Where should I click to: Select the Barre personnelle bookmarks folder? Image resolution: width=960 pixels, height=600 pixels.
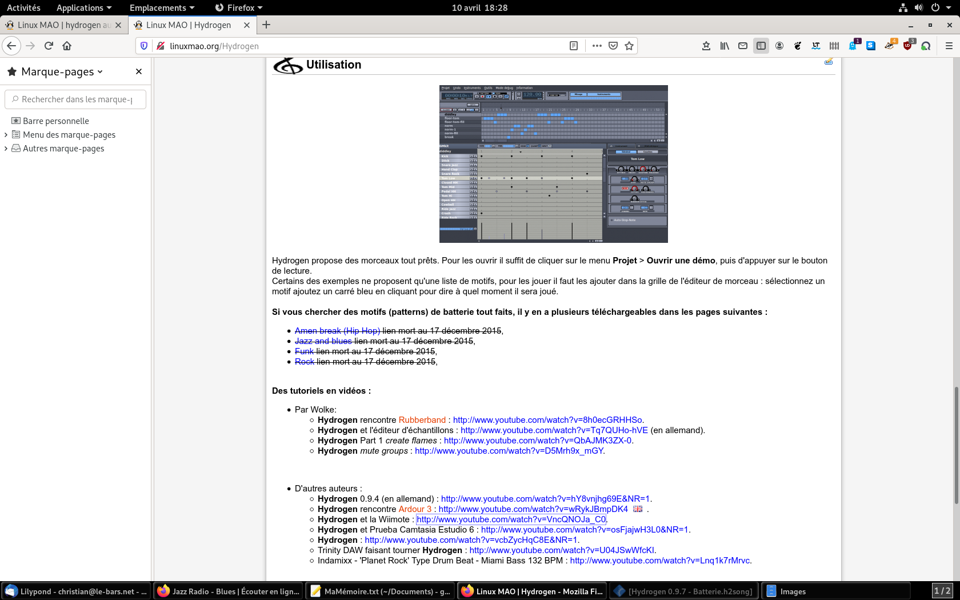click(x=56, y=121)
